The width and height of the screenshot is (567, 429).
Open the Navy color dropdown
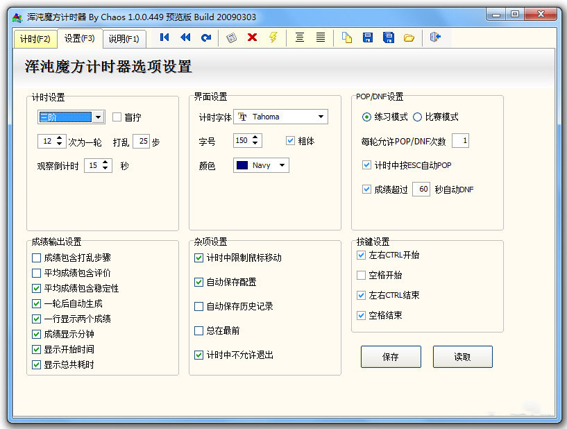(x=282, y=165)
